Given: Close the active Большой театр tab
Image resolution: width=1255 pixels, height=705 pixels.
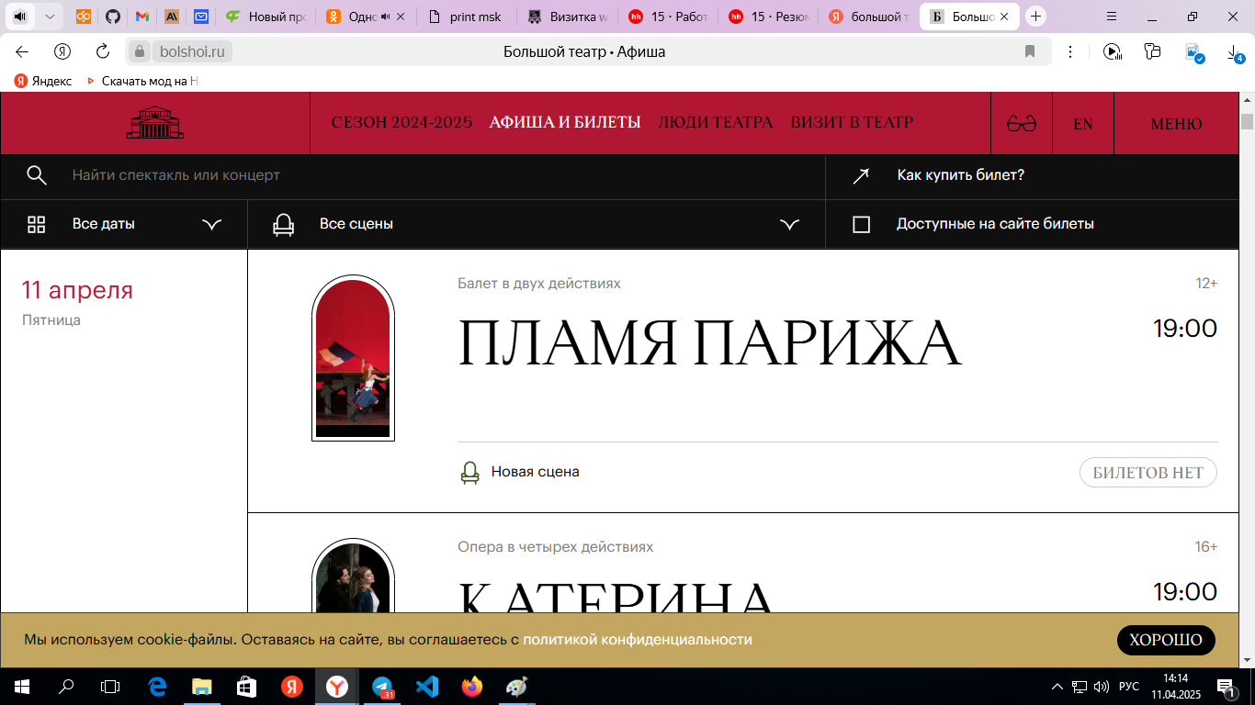Looking at the screenshot, I should [x=1004, y=17].
